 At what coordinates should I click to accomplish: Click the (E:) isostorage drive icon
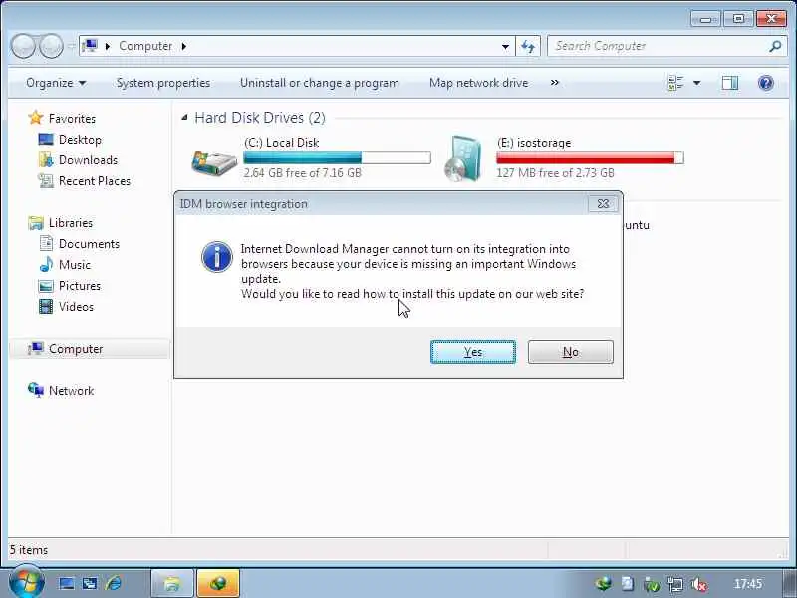pos(462,158)
